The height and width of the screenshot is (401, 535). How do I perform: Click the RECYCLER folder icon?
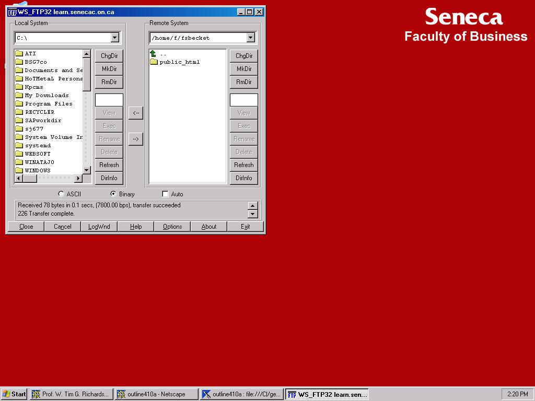pos(19,112)
